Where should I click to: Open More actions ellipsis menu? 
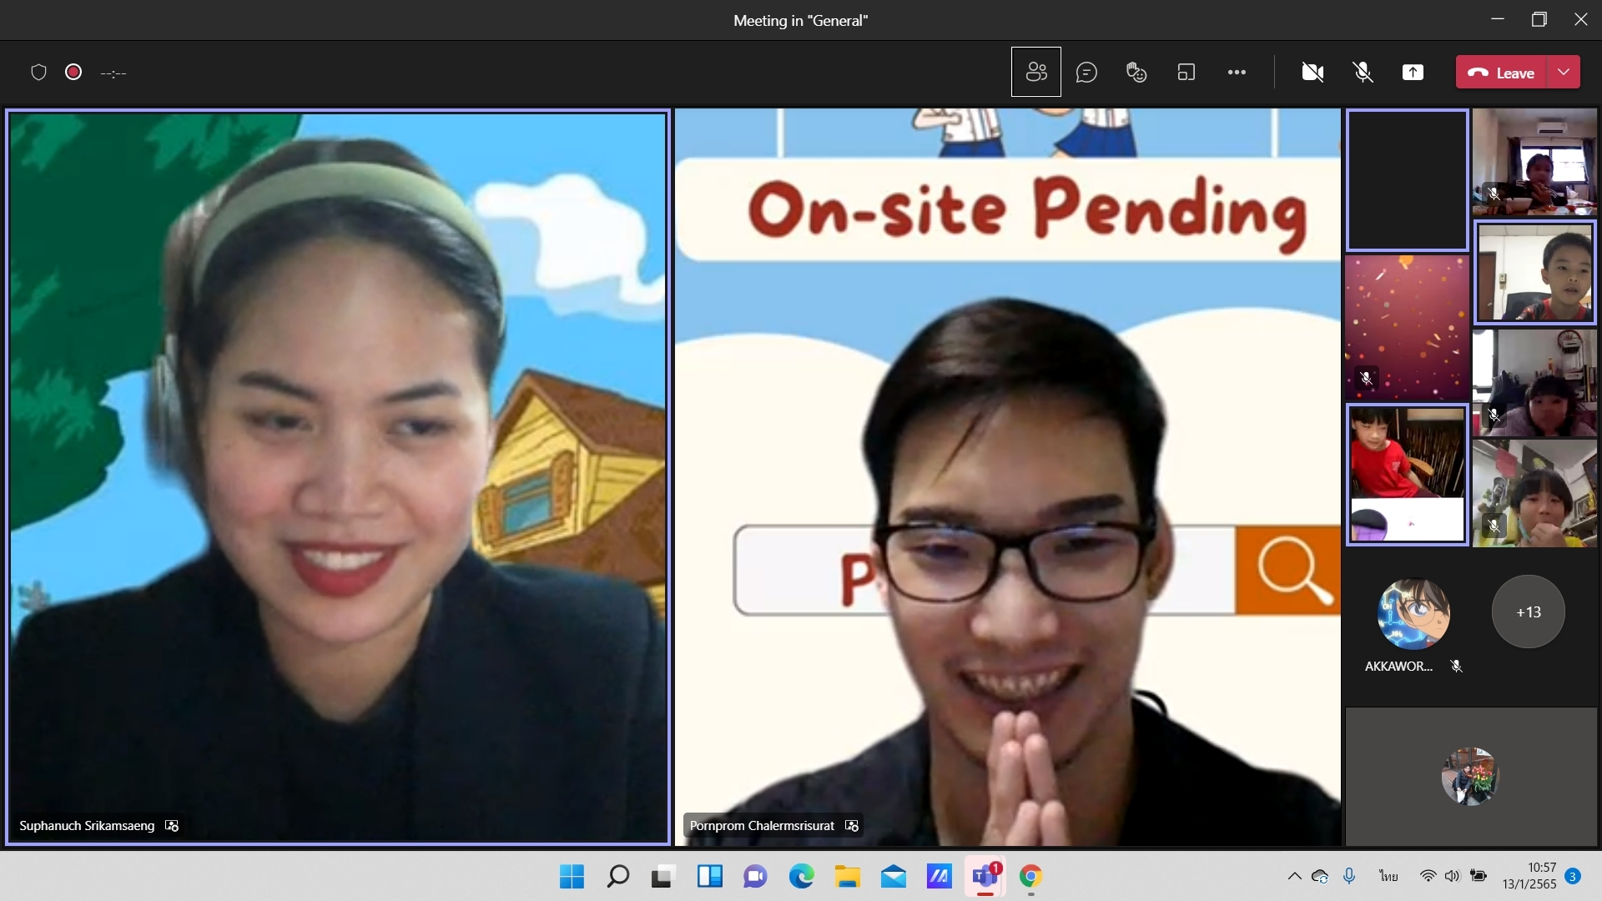tap(1237, 73)
